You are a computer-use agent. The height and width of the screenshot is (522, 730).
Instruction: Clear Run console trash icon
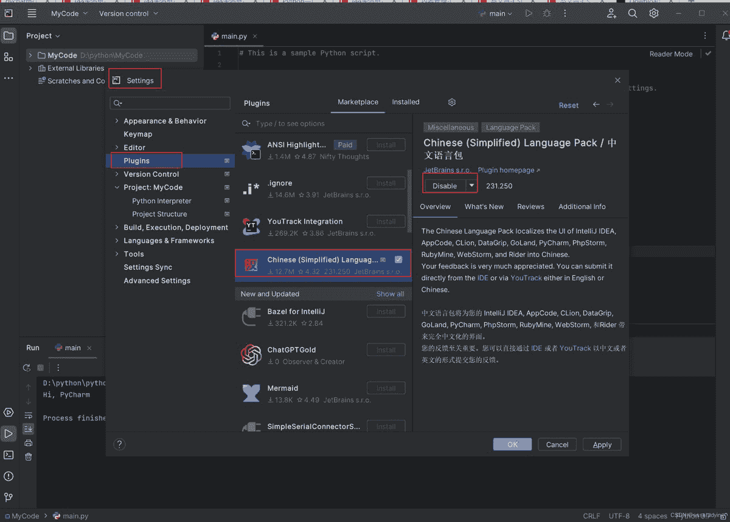coord(29,456)
